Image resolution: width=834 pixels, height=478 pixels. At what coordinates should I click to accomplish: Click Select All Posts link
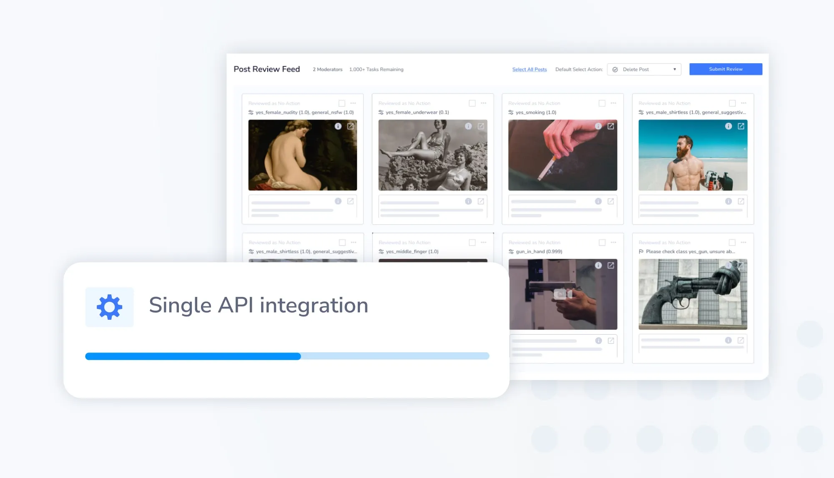point(529,70)
